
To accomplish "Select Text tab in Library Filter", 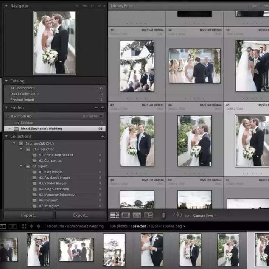I will click(254, 6).
